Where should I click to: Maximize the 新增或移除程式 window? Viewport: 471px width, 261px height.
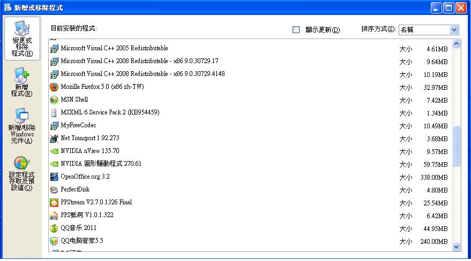(x=448, y=8)
